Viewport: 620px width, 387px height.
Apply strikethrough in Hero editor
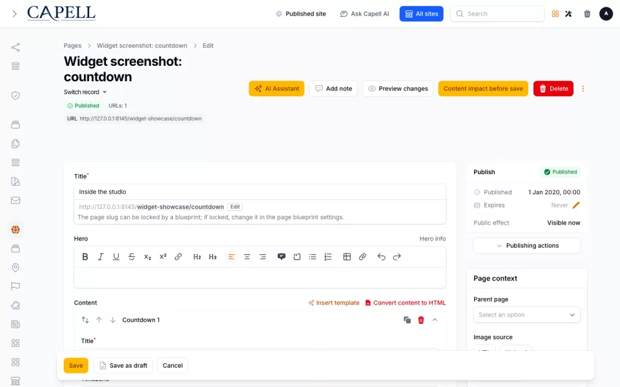(x=132, y=257)
